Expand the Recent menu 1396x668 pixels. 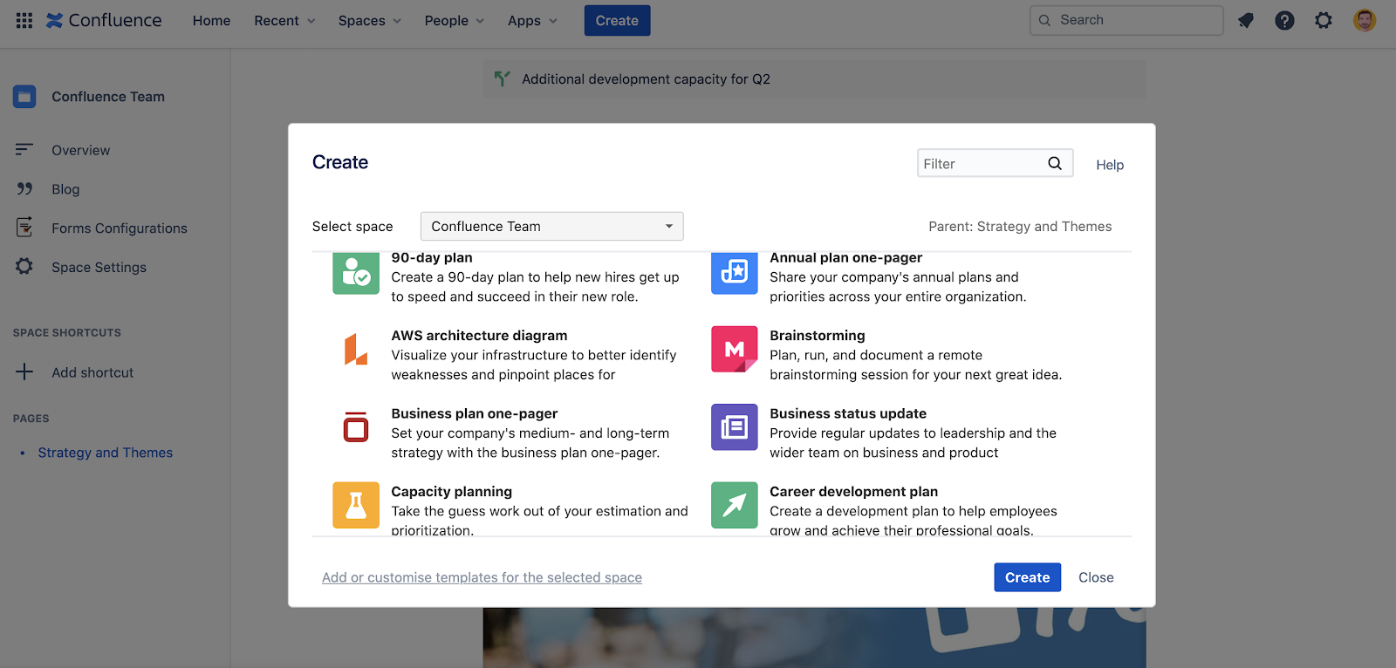click(284, 21)
